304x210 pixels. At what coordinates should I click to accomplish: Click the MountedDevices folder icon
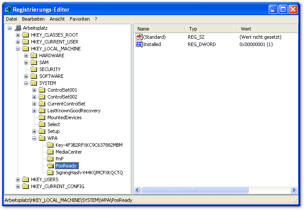click(x=42, y=117)
